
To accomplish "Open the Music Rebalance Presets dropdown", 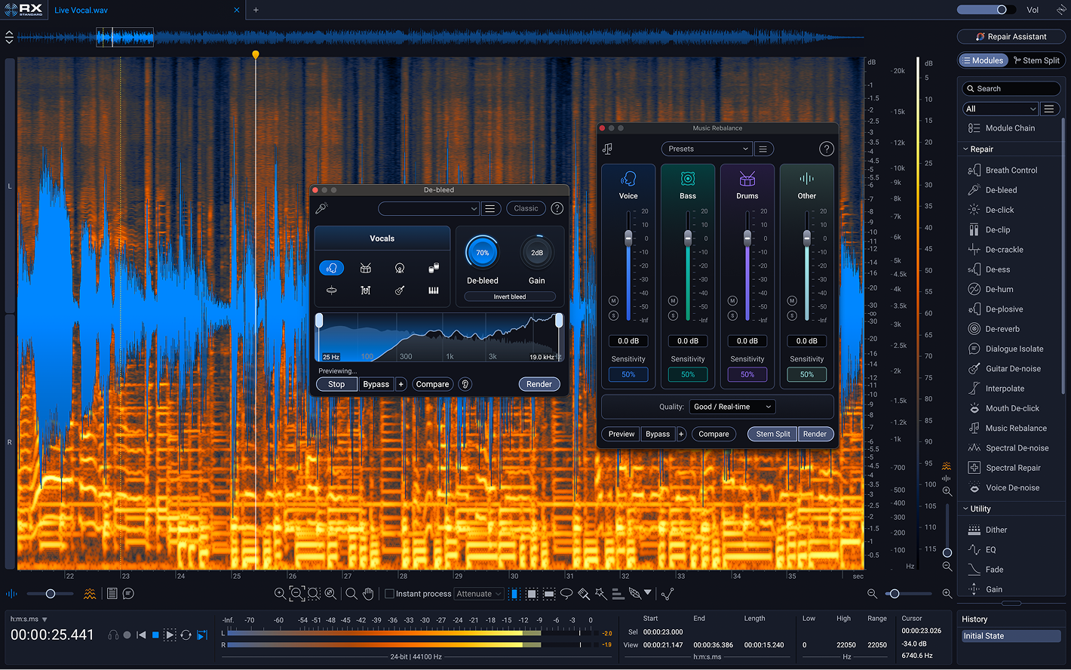I will coord(707,149).
